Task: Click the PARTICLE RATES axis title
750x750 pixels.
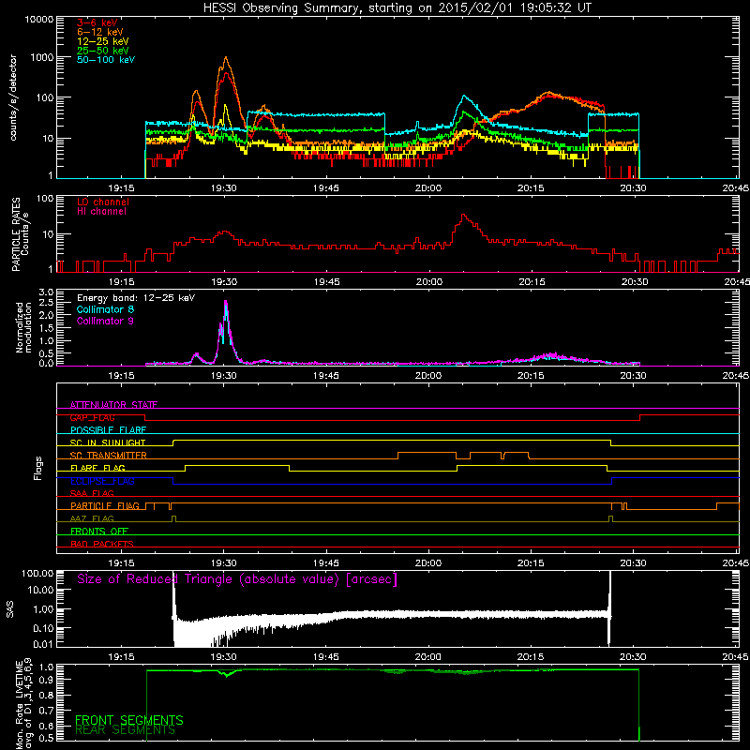Action: tap(16, 233)
